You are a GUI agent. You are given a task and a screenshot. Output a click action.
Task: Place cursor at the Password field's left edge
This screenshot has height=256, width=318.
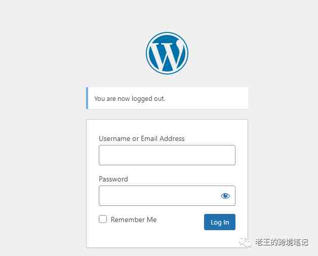click(x=101, y=196)
